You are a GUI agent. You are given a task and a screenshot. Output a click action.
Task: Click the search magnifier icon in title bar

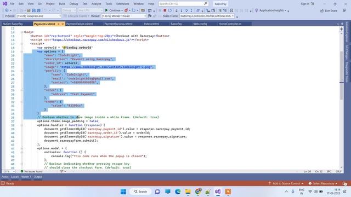(x=206, y=4)
